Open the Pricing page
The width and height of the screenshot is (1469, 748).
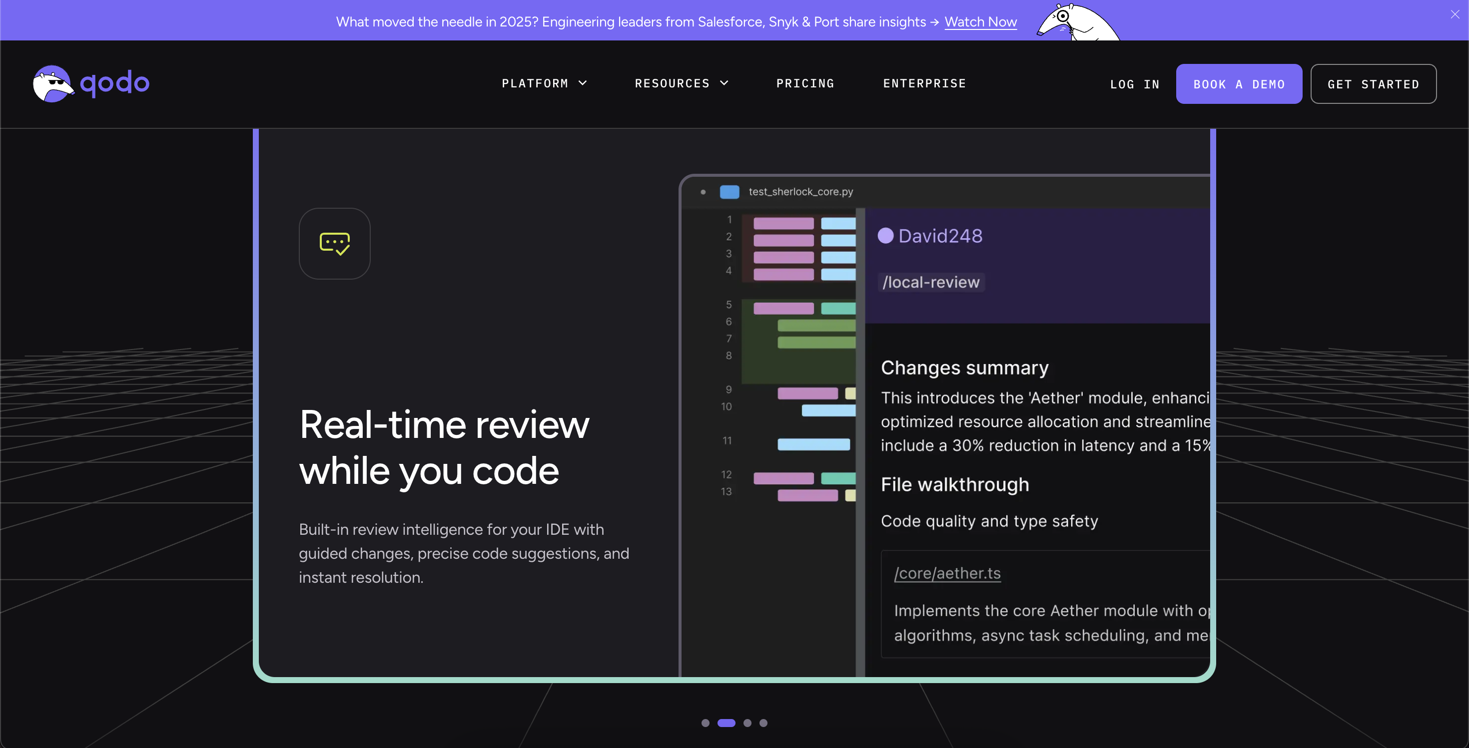[x=805, y=83]
